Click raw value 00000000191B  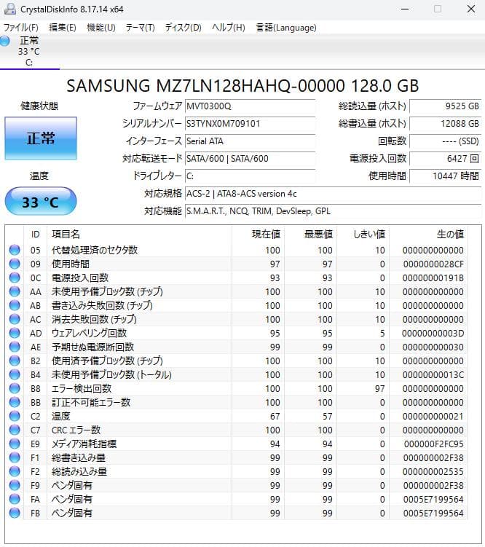433,278
